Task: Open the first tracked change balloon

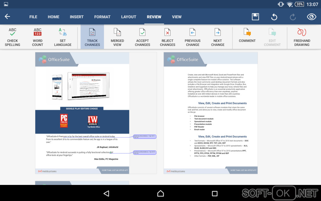Action: tap(145, 137)
